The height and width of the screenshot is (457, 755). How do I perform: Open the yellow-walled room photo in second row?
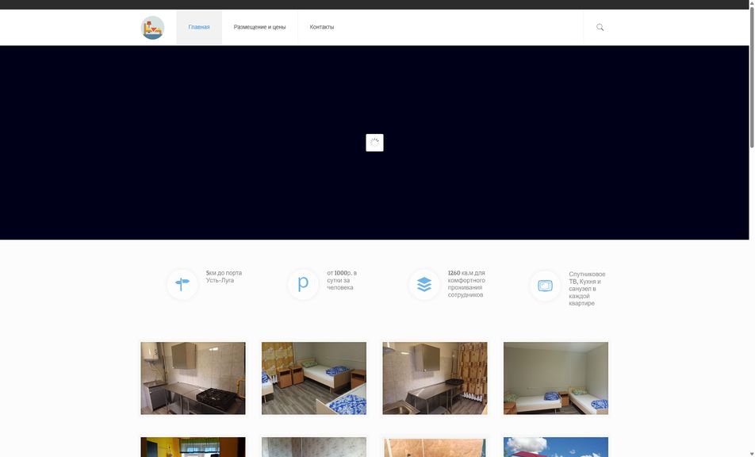coord(193,447)
